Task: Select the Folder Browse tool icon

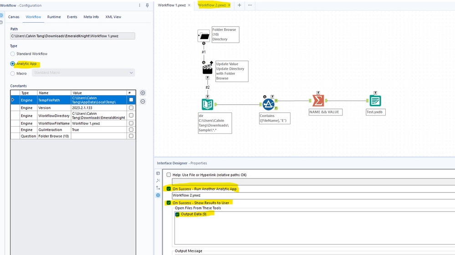Action: pyautogui.click(x=204, y=36)
